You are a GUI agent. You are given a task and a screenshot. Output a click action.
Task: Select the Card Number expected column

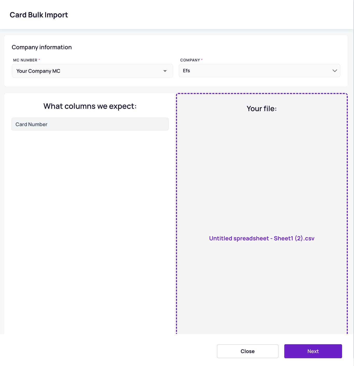click(90, 124)
